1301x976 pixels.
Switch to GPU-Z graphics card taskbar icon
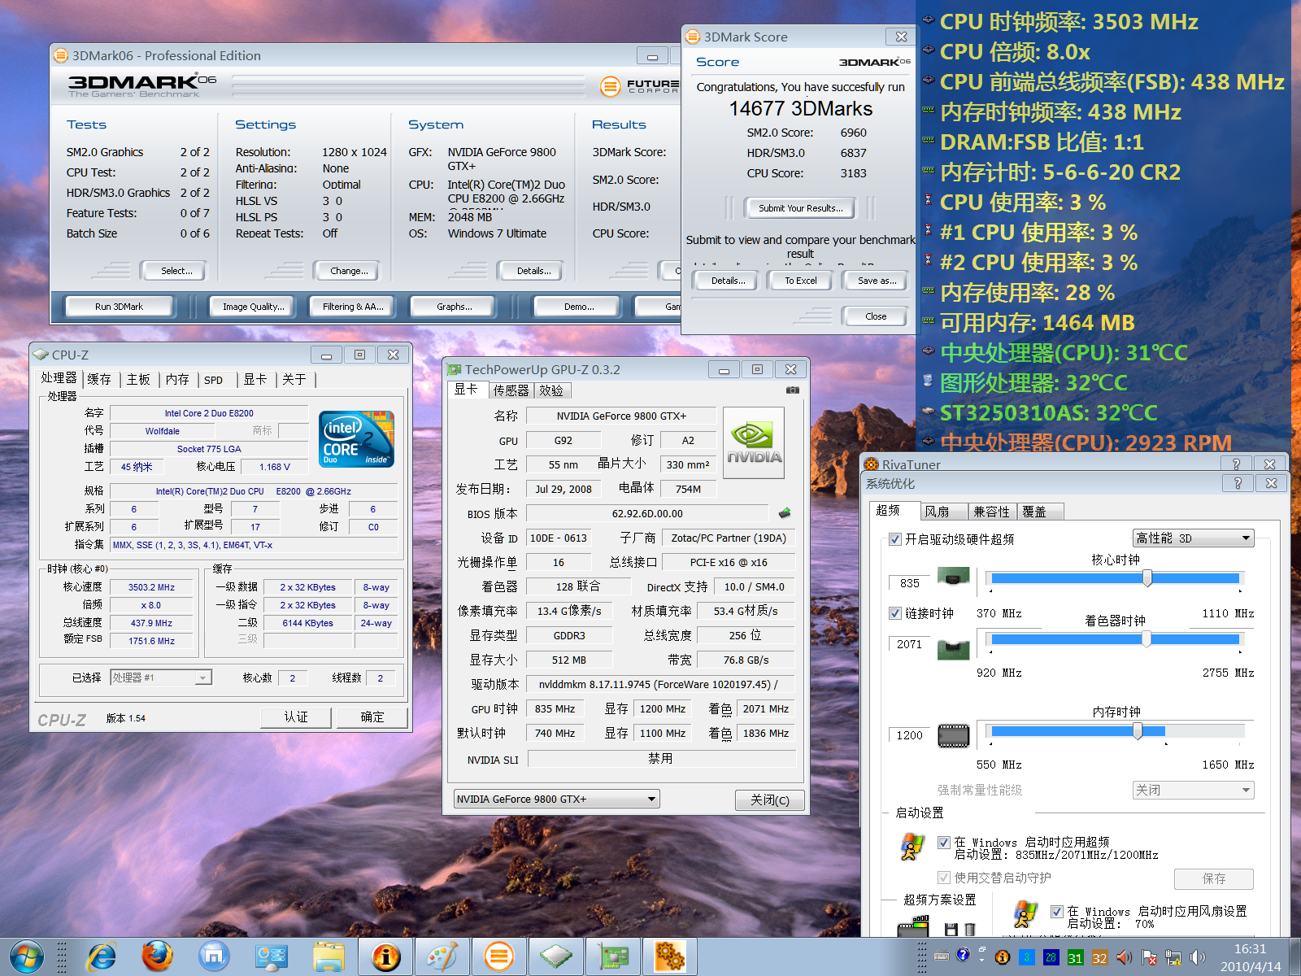(613, 956)
